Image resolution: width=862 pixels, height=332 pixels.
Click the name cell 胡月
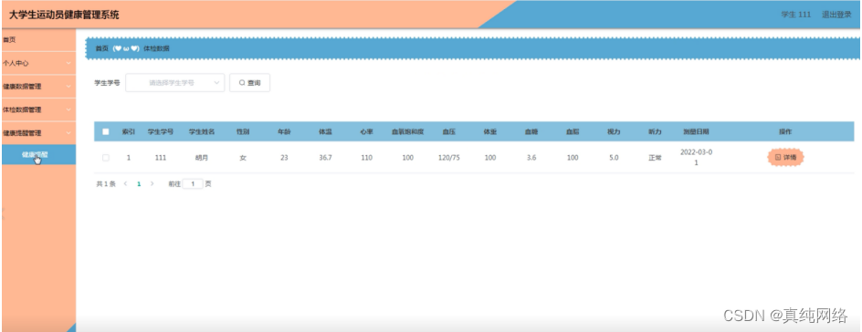202,158
